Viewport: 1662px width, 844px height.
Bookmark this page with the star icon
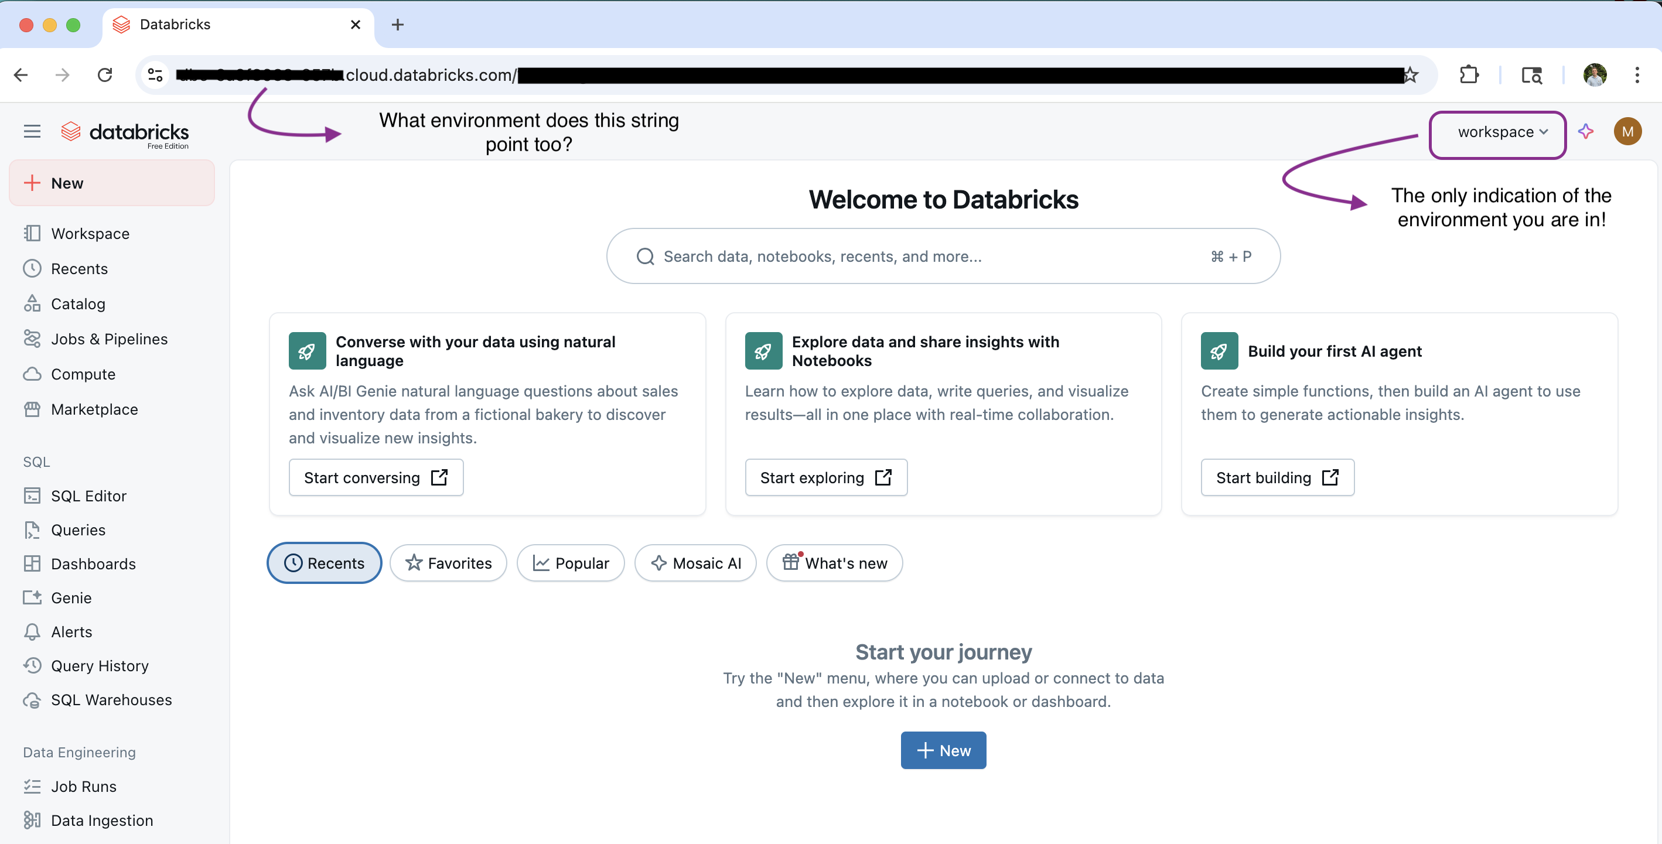coord(1410,75)
